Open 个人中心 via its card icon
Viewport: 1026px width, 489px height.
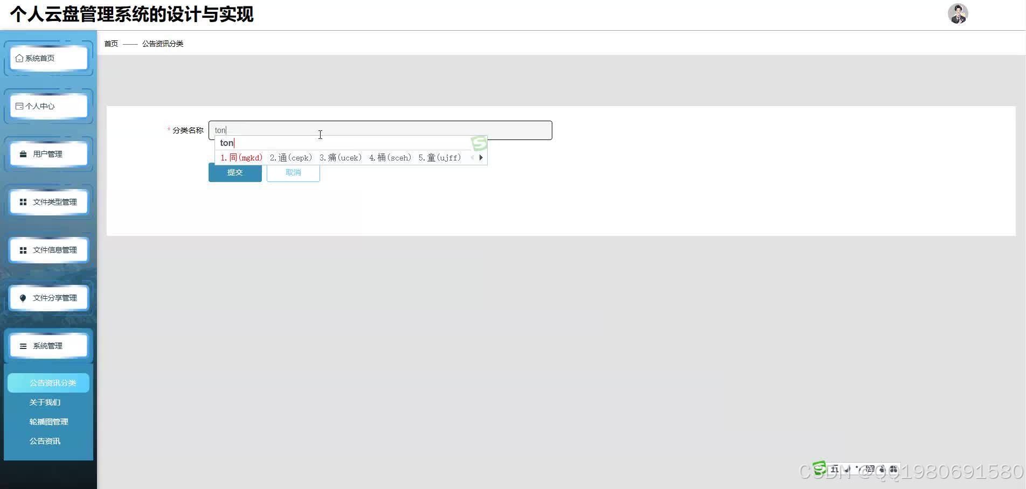coord(19,106)
